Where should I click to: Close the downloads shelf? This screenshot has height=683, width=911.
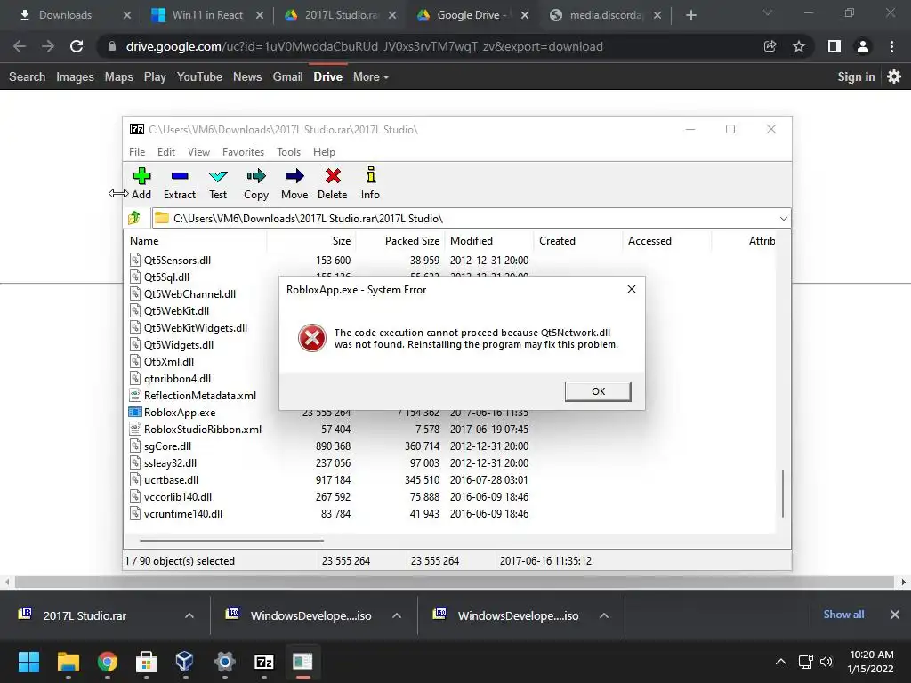[895, 615]
